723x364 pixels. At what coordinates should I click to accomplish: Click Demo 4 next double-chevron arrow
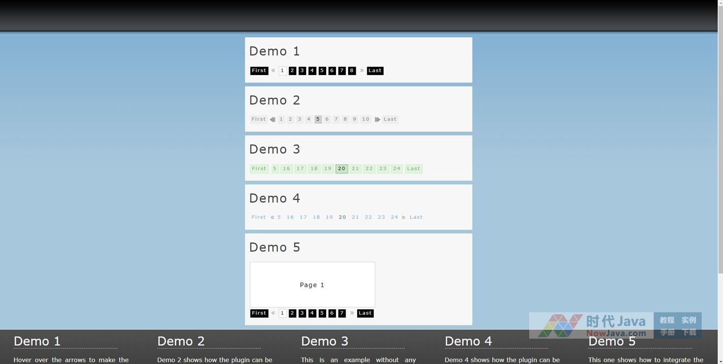coord(403,217)
